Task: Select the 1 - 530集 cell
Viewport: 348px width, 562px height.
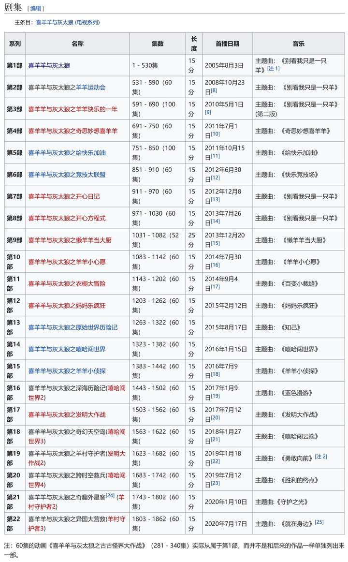Action: pos(158,65)
